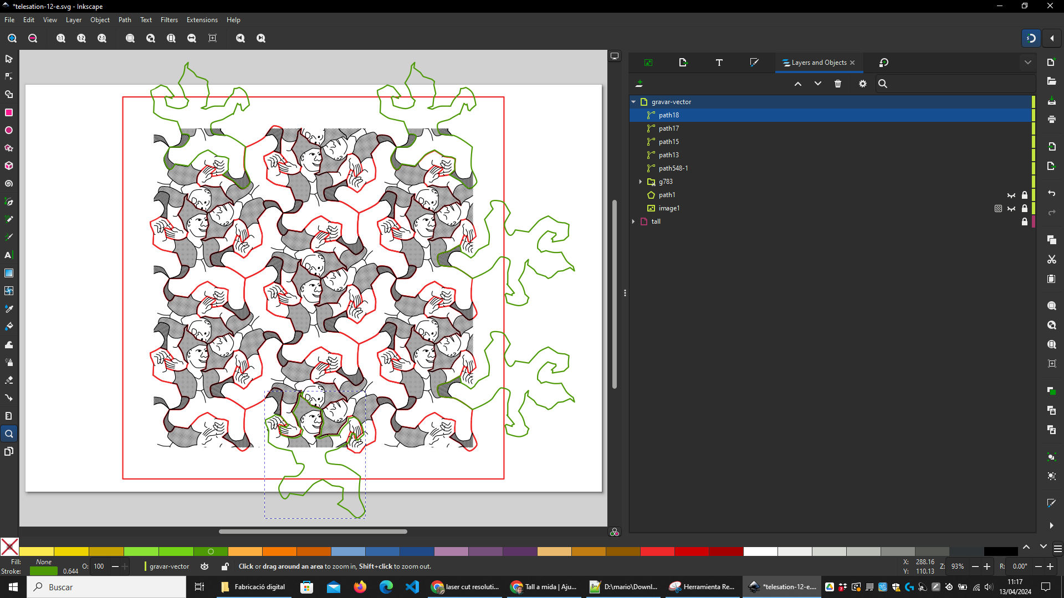Toggle lock icon on 'g783' group
Image resolution: width=1064 pixels, height=598 pixels.
1025,181
